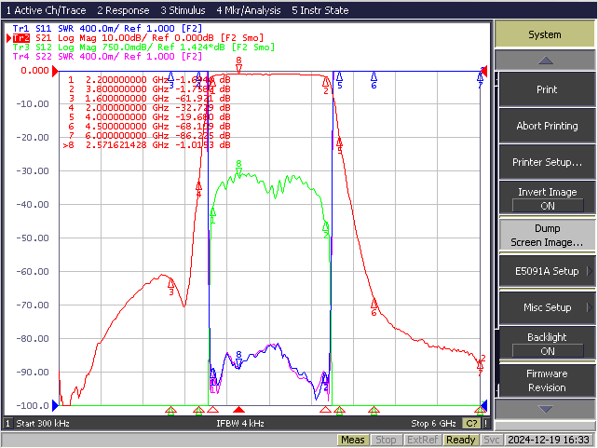Click the -50.00 scale label
Screen dimensions: 598x448
[x=33, y=238]
